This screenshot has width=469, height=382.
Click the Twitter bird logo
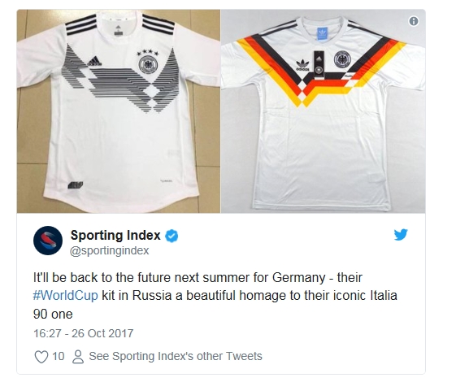(401, 235)
